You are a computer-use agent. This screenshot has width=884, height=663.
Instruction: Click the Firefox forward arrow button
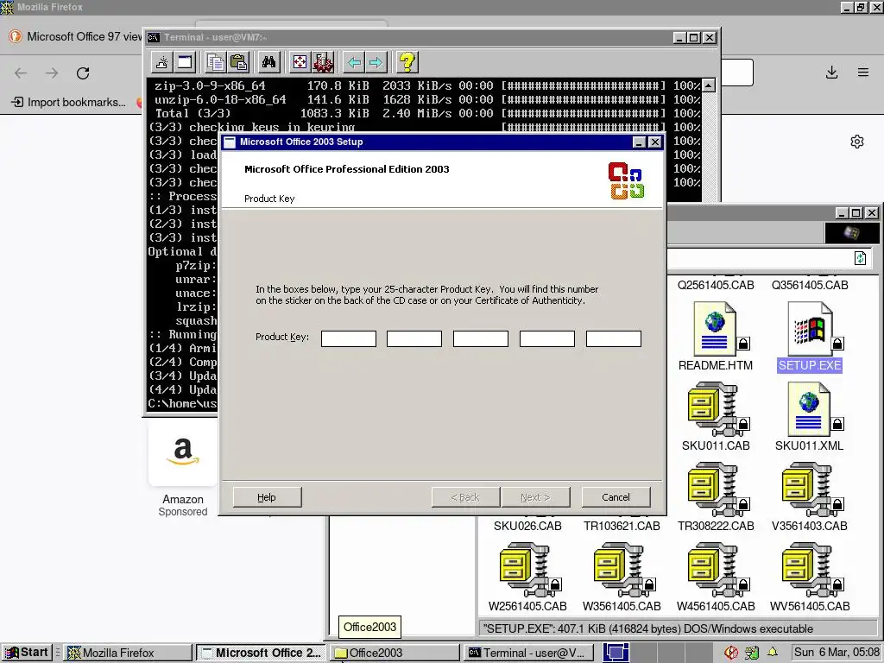[x=52, y=73]
